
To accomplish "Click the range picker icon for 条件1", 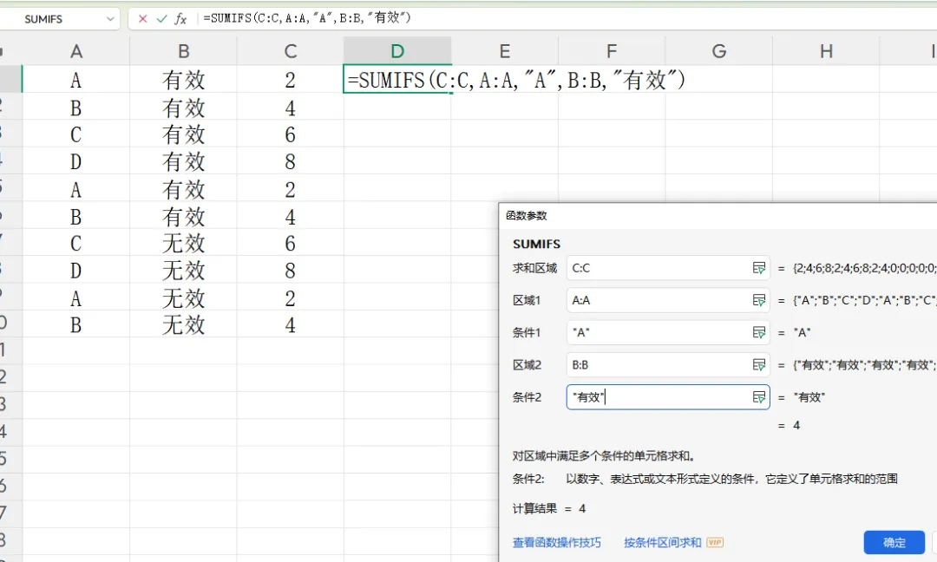I will (x=759, y=333).
